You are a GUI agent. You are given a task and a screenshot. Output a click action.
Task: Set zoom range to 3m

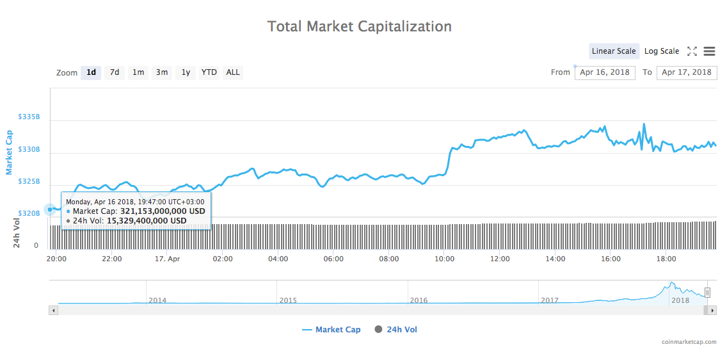pyautogui.click(x=162, y=72)
